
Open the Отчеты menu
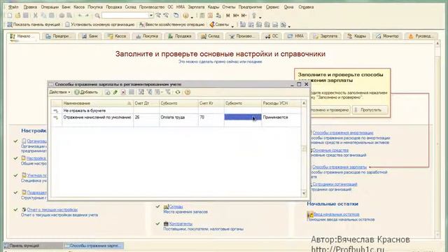tap(229, 7)
